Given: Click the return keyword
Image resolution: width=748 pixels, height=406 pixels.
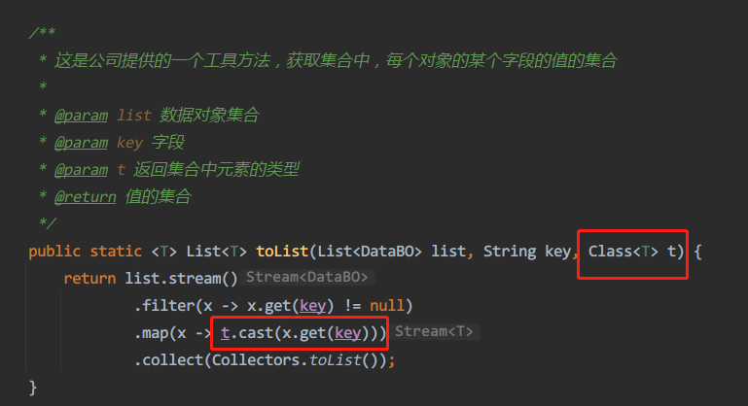Looking at the screenshot, I should point(89,279).
